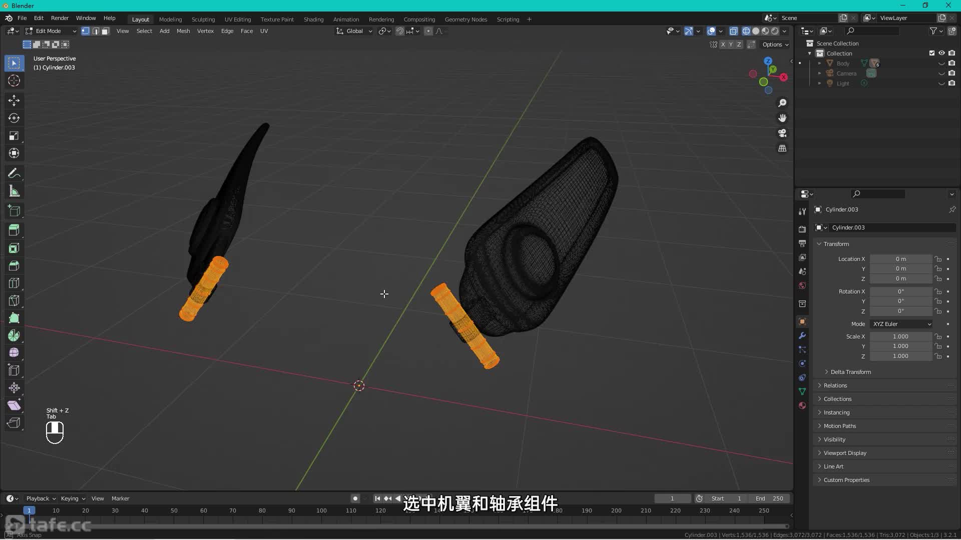961x540 pixels.
Task: Select the Cursor tool in the toolbar
Action: (14, 80)
